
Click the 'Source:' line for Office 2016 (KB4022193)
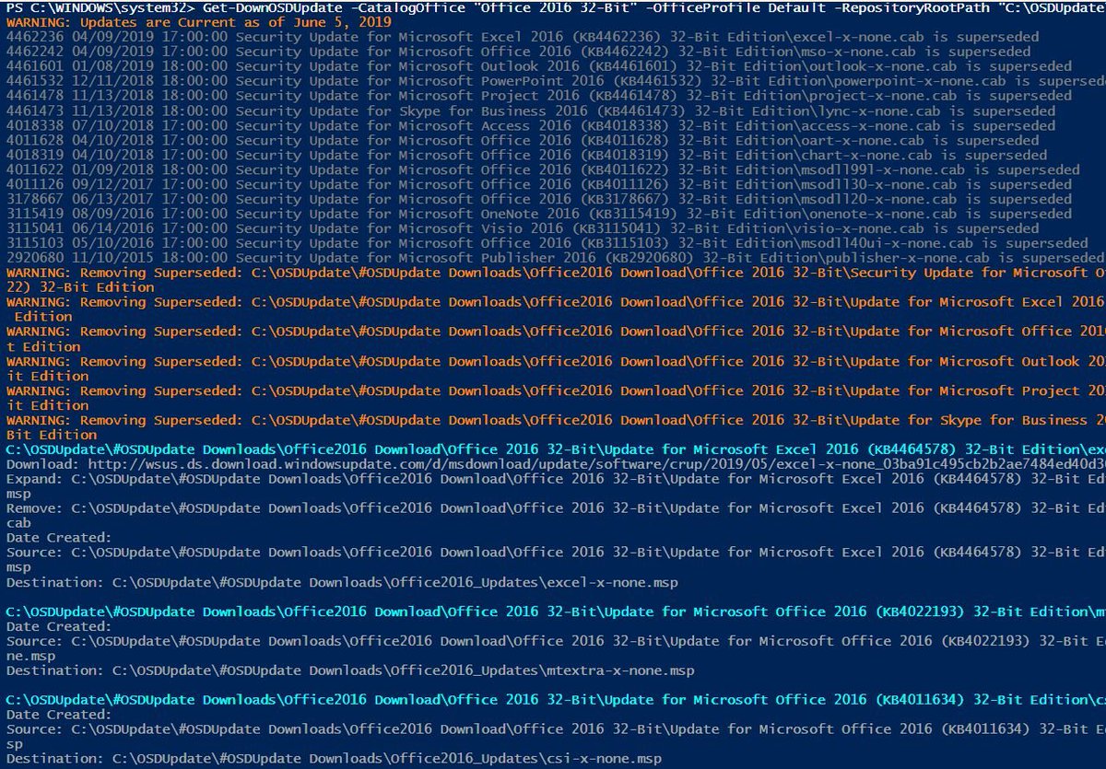[x=556, y=648]
